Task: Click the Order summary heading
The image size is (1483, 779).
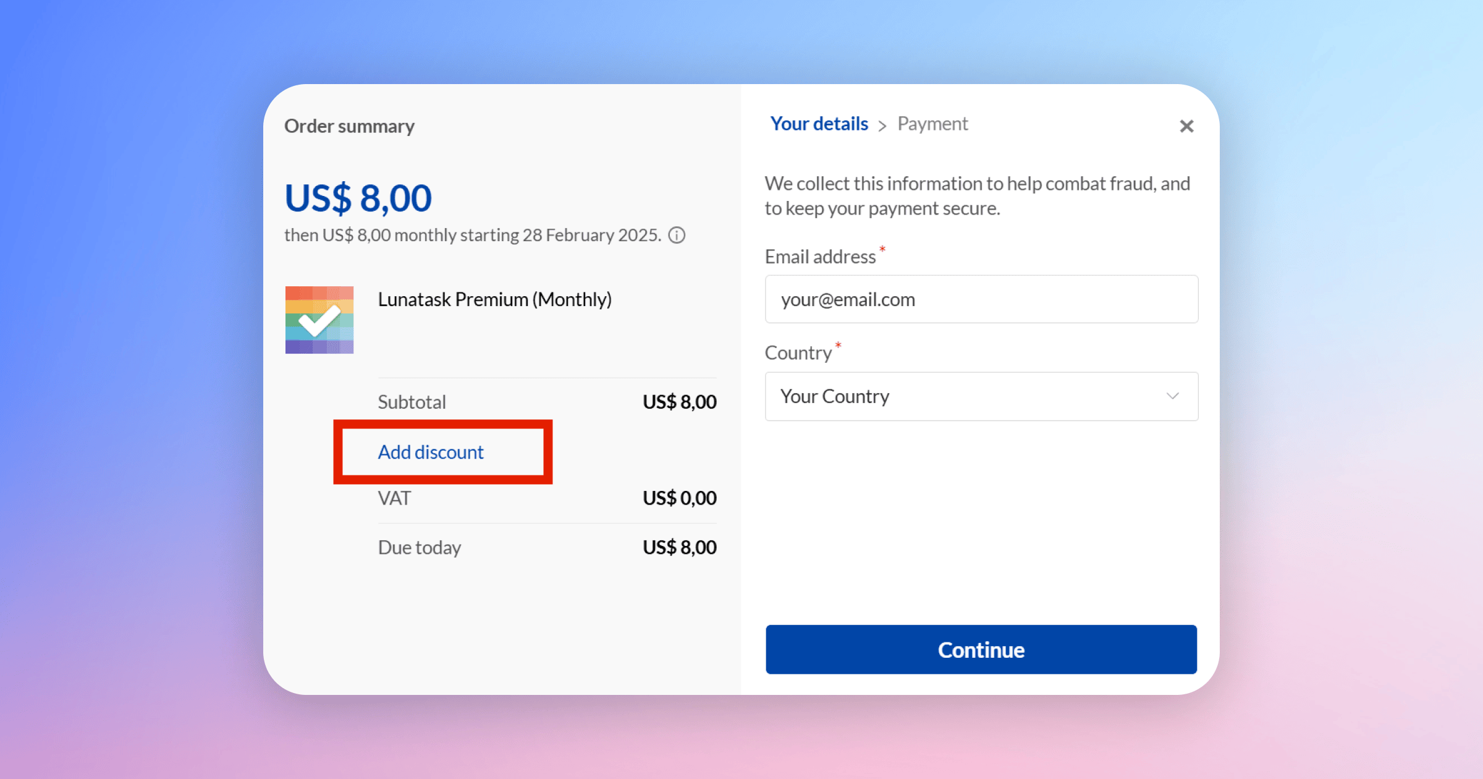Action: [x=349, y=126]
